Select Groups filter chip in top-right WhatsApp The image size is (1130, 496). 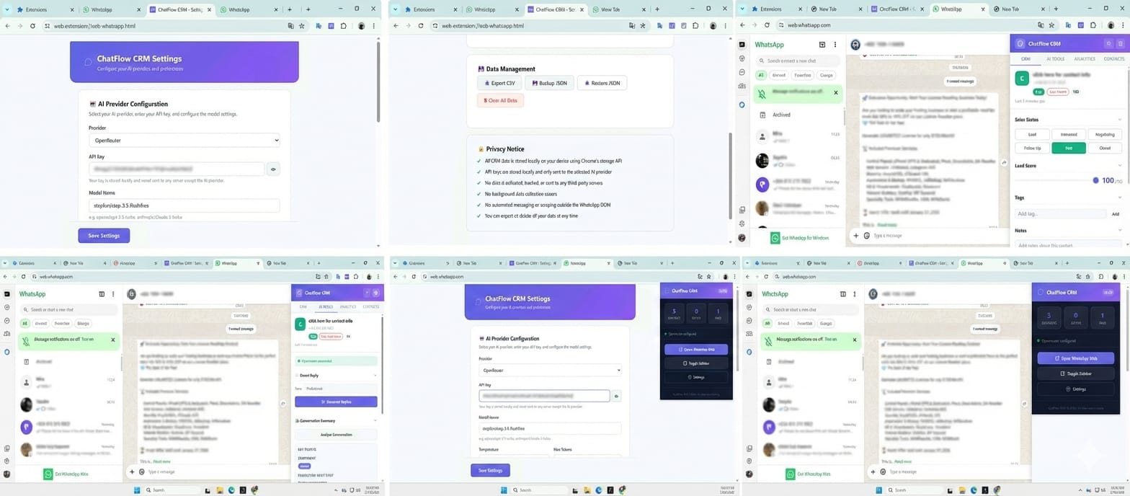827,75
